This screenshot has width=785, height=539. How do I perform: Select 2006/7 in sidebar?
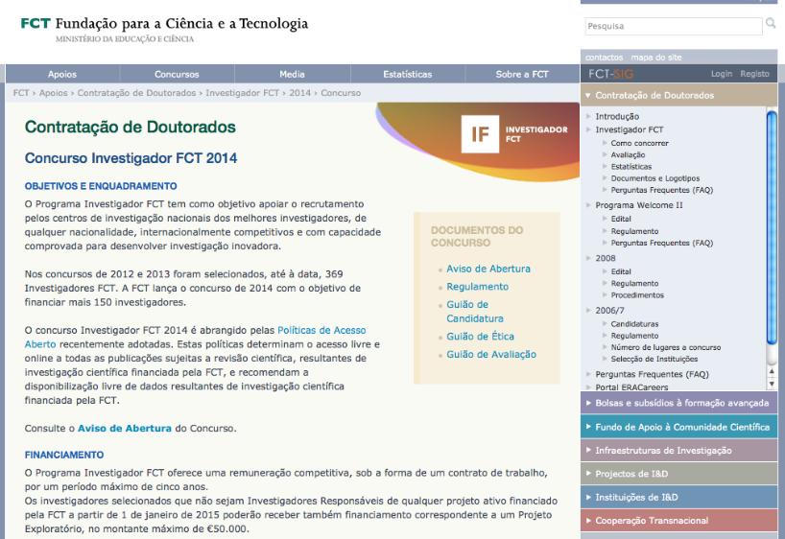pos(609,311)
